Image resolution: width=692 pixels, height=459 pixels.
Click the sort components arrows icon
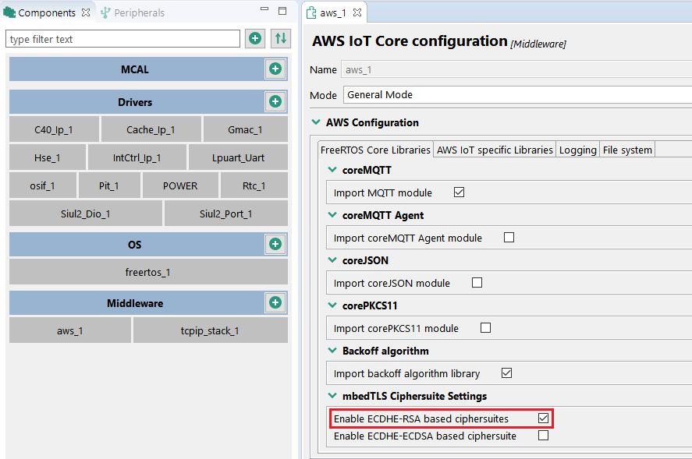[281, 39]
